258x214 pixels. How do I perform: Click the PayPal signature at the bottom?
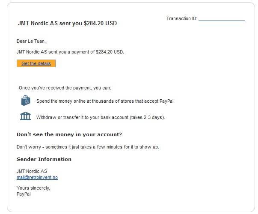[x=24, y=194]
